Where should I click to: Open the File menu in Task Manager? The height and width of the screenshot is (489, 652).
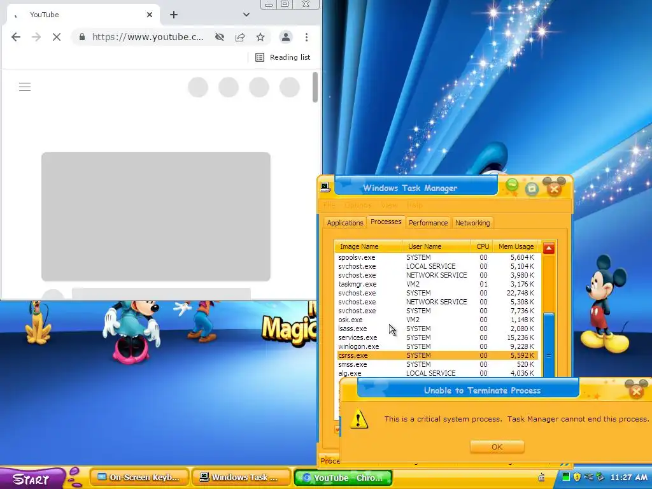click(x=329, y=205)
